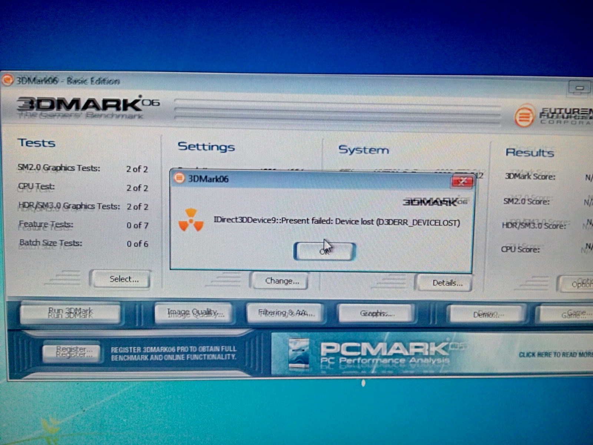Click the orange Futuremark logo icon

pos(524,116)
